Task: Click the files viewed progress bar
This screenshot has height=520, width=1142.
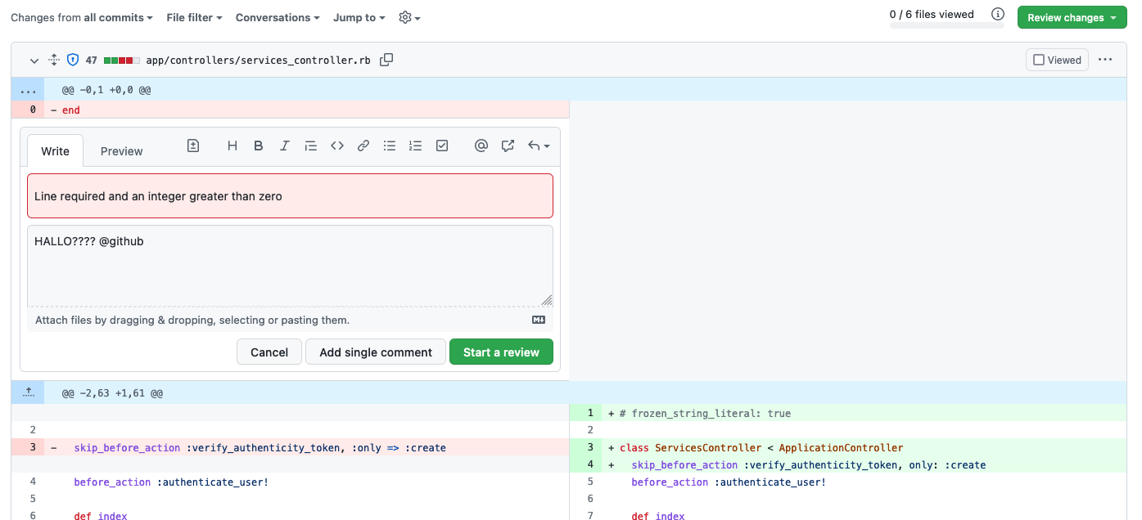Action: 947,27
